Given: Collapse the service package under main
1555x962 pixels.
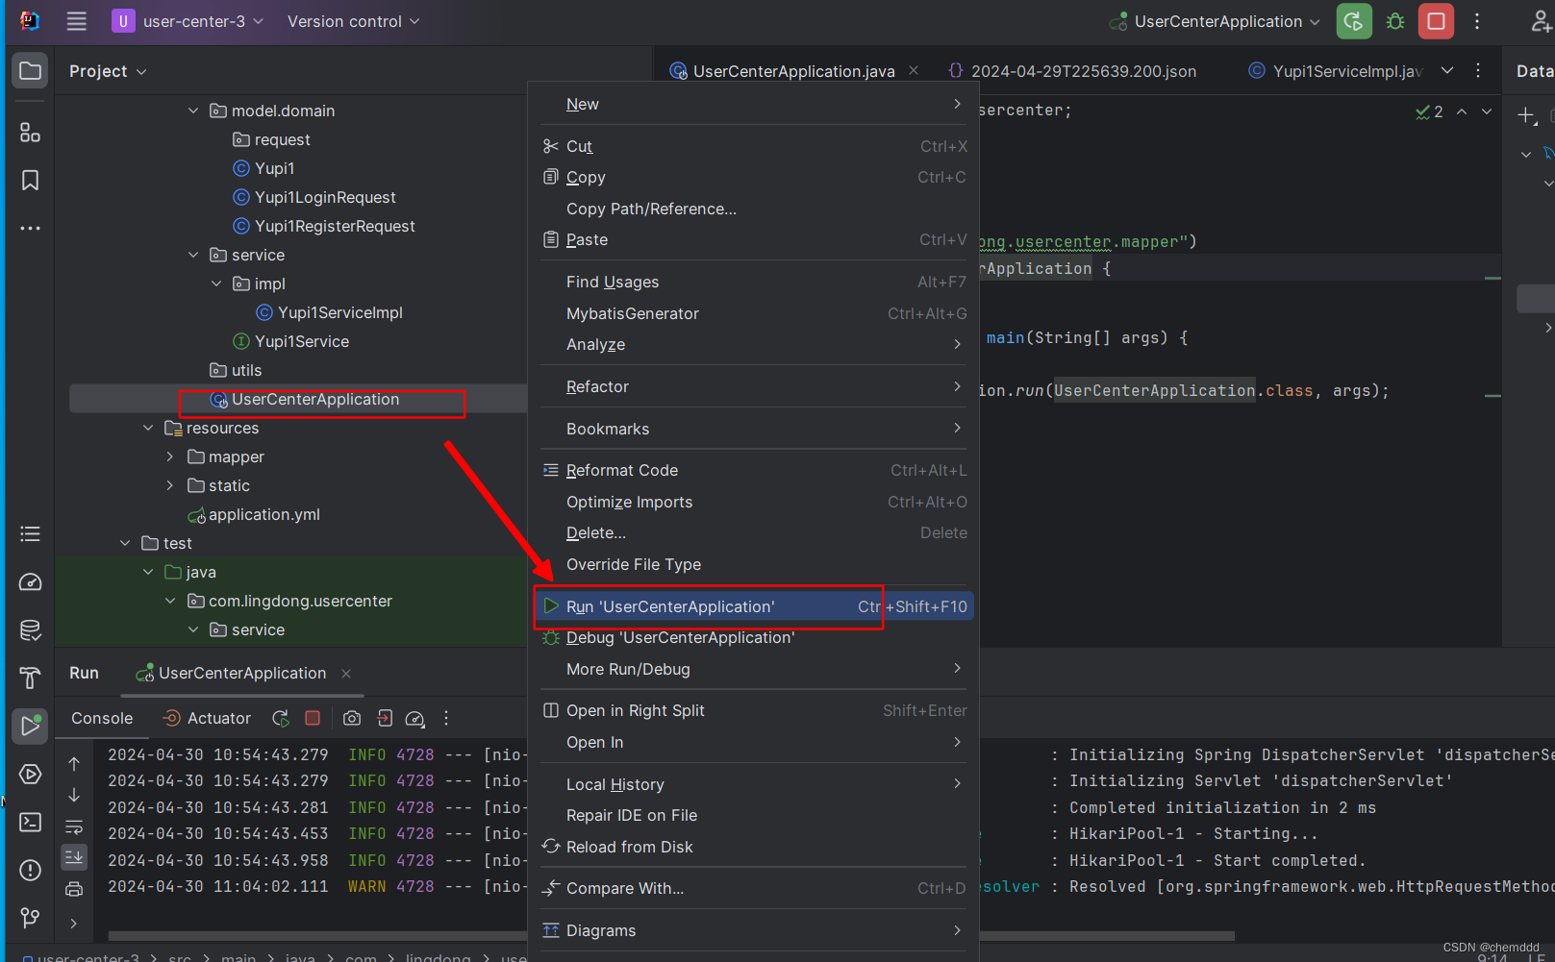Looking at the screenshot, I should pos(193,255).
